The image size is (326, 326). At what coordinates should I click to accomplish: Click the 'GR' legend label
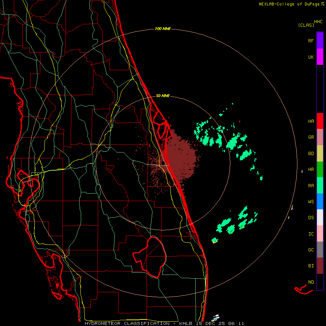311,137
